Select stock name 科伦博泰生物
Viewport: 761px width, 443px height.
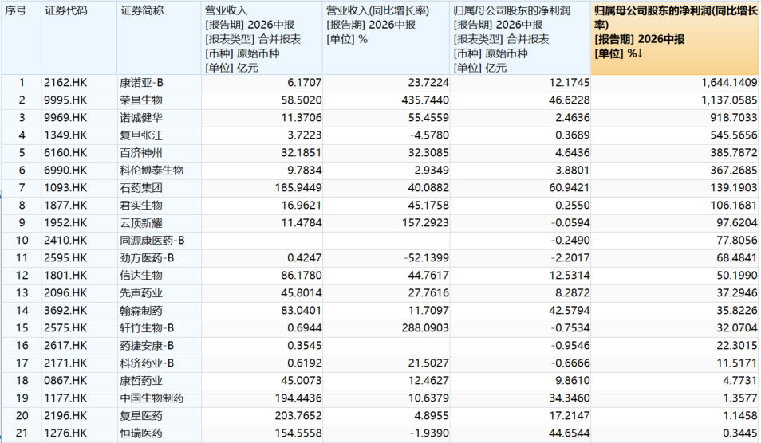pyautogui.click(x=152, y=171)
